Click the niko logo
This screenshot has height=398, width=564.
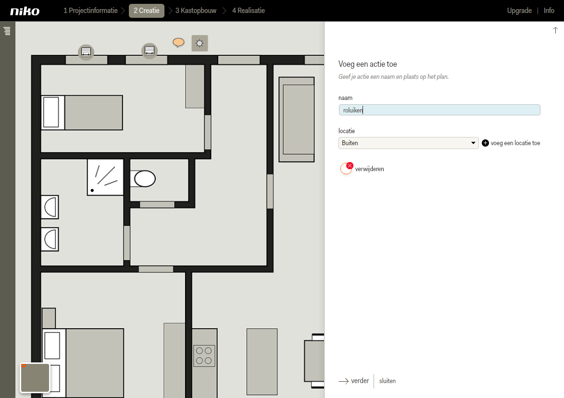(25, 11)
